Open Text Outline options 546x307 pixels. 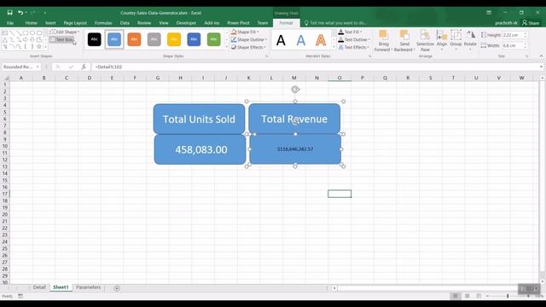[x=354, y=39]
